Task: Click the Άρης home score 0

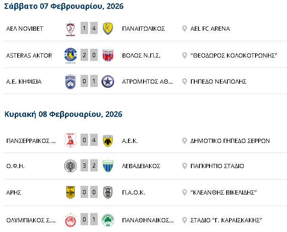Action: click(x=84, y=192)
